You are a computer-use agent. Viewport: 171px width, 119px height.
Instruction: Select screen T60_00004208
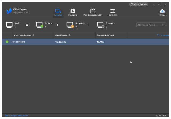coord(86,42)
